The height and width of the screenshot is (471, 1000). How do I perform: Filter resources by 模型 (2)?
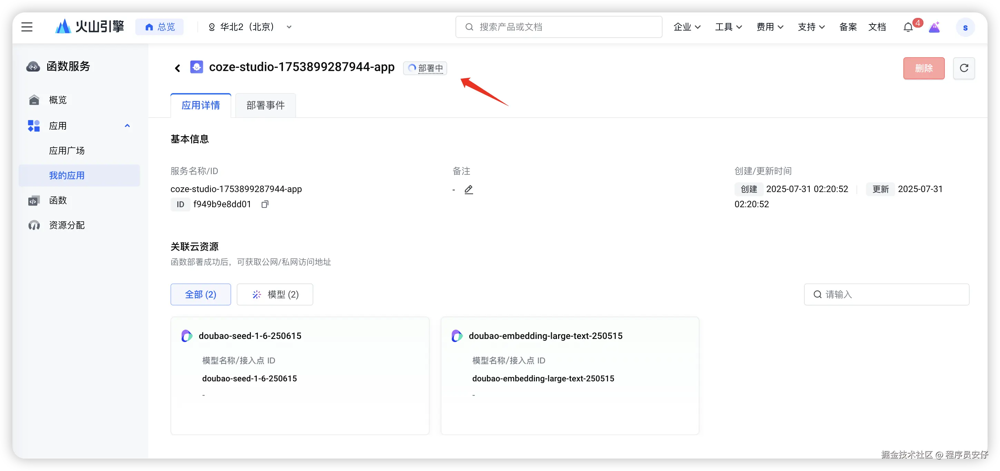275,294
